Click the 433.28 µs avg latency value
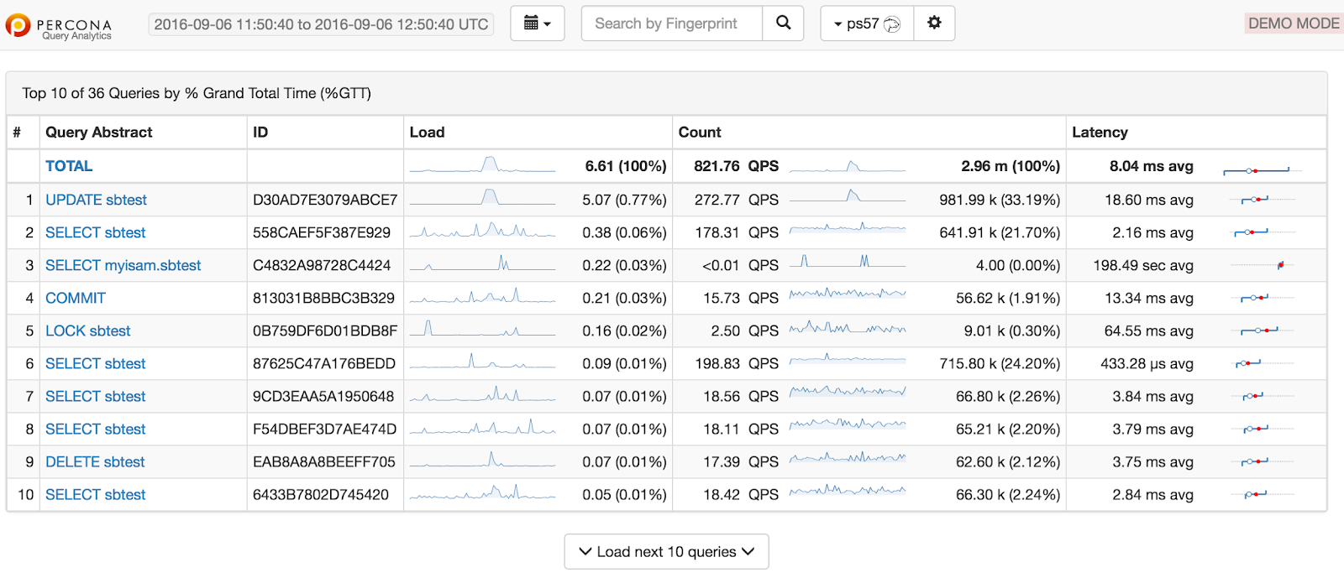Viewport: 1344px width, 578px height. click(x=1147, y=363)
